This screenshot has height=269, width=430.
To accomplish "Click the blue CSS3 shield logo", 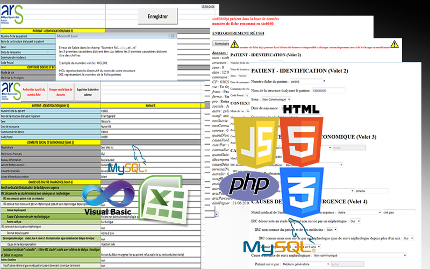I will [x=302, y=192].
